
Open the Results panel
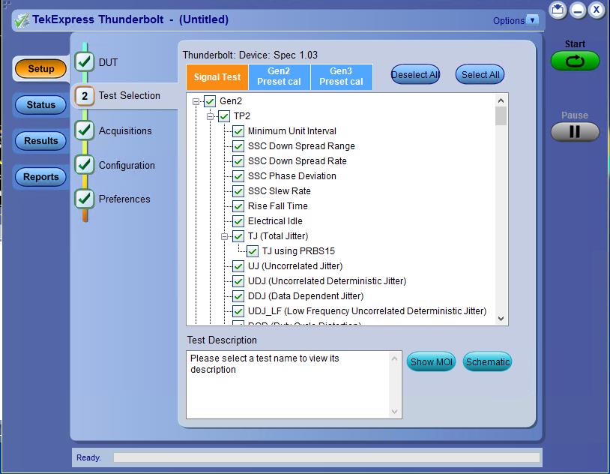(40, 140)
